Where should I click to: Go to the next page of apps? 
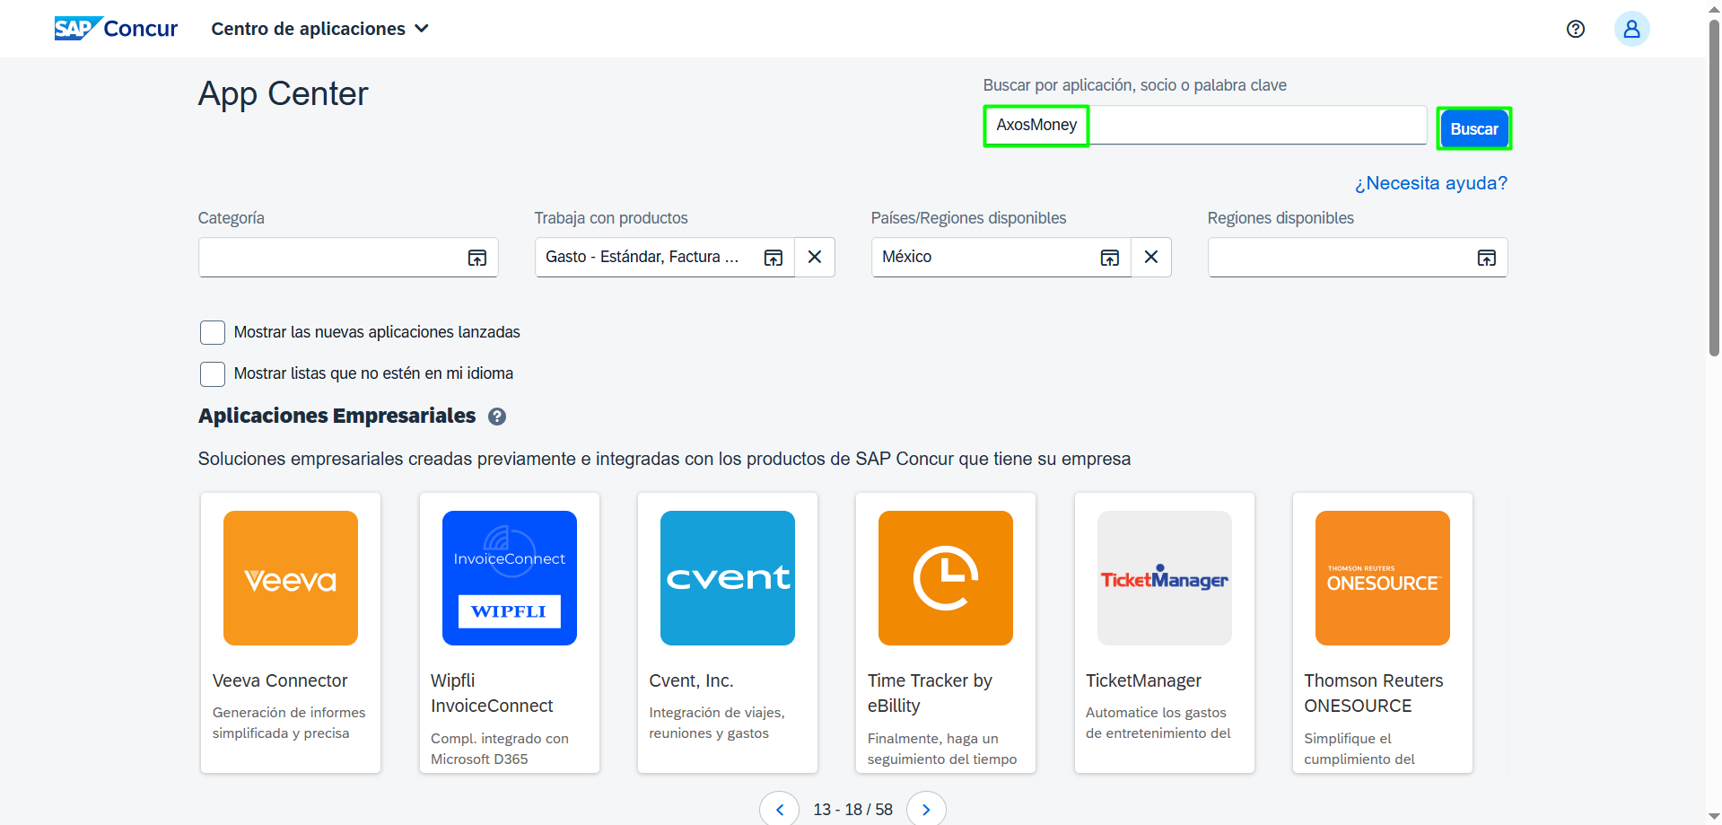926,809
